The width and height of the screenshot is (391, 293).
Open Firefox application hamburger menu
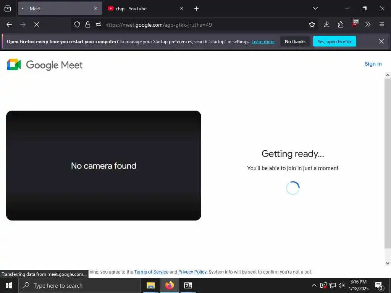pyautogui.click(x=382, y=25)
